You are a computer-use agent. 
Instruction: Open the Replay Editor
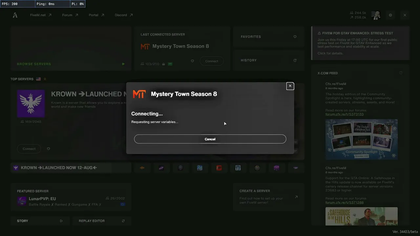[102, 221]
